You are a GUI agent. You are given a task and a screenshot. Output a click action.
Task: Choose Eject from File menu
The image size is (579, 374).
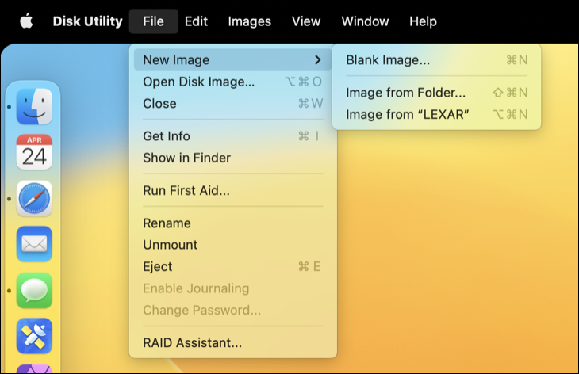[233, 267]
